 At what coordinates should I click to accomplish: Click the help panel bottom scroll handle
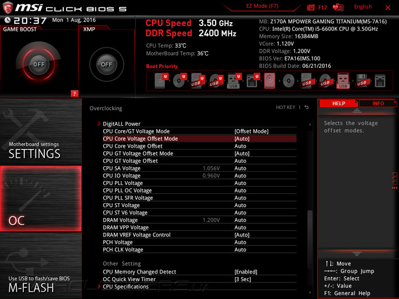357,254
